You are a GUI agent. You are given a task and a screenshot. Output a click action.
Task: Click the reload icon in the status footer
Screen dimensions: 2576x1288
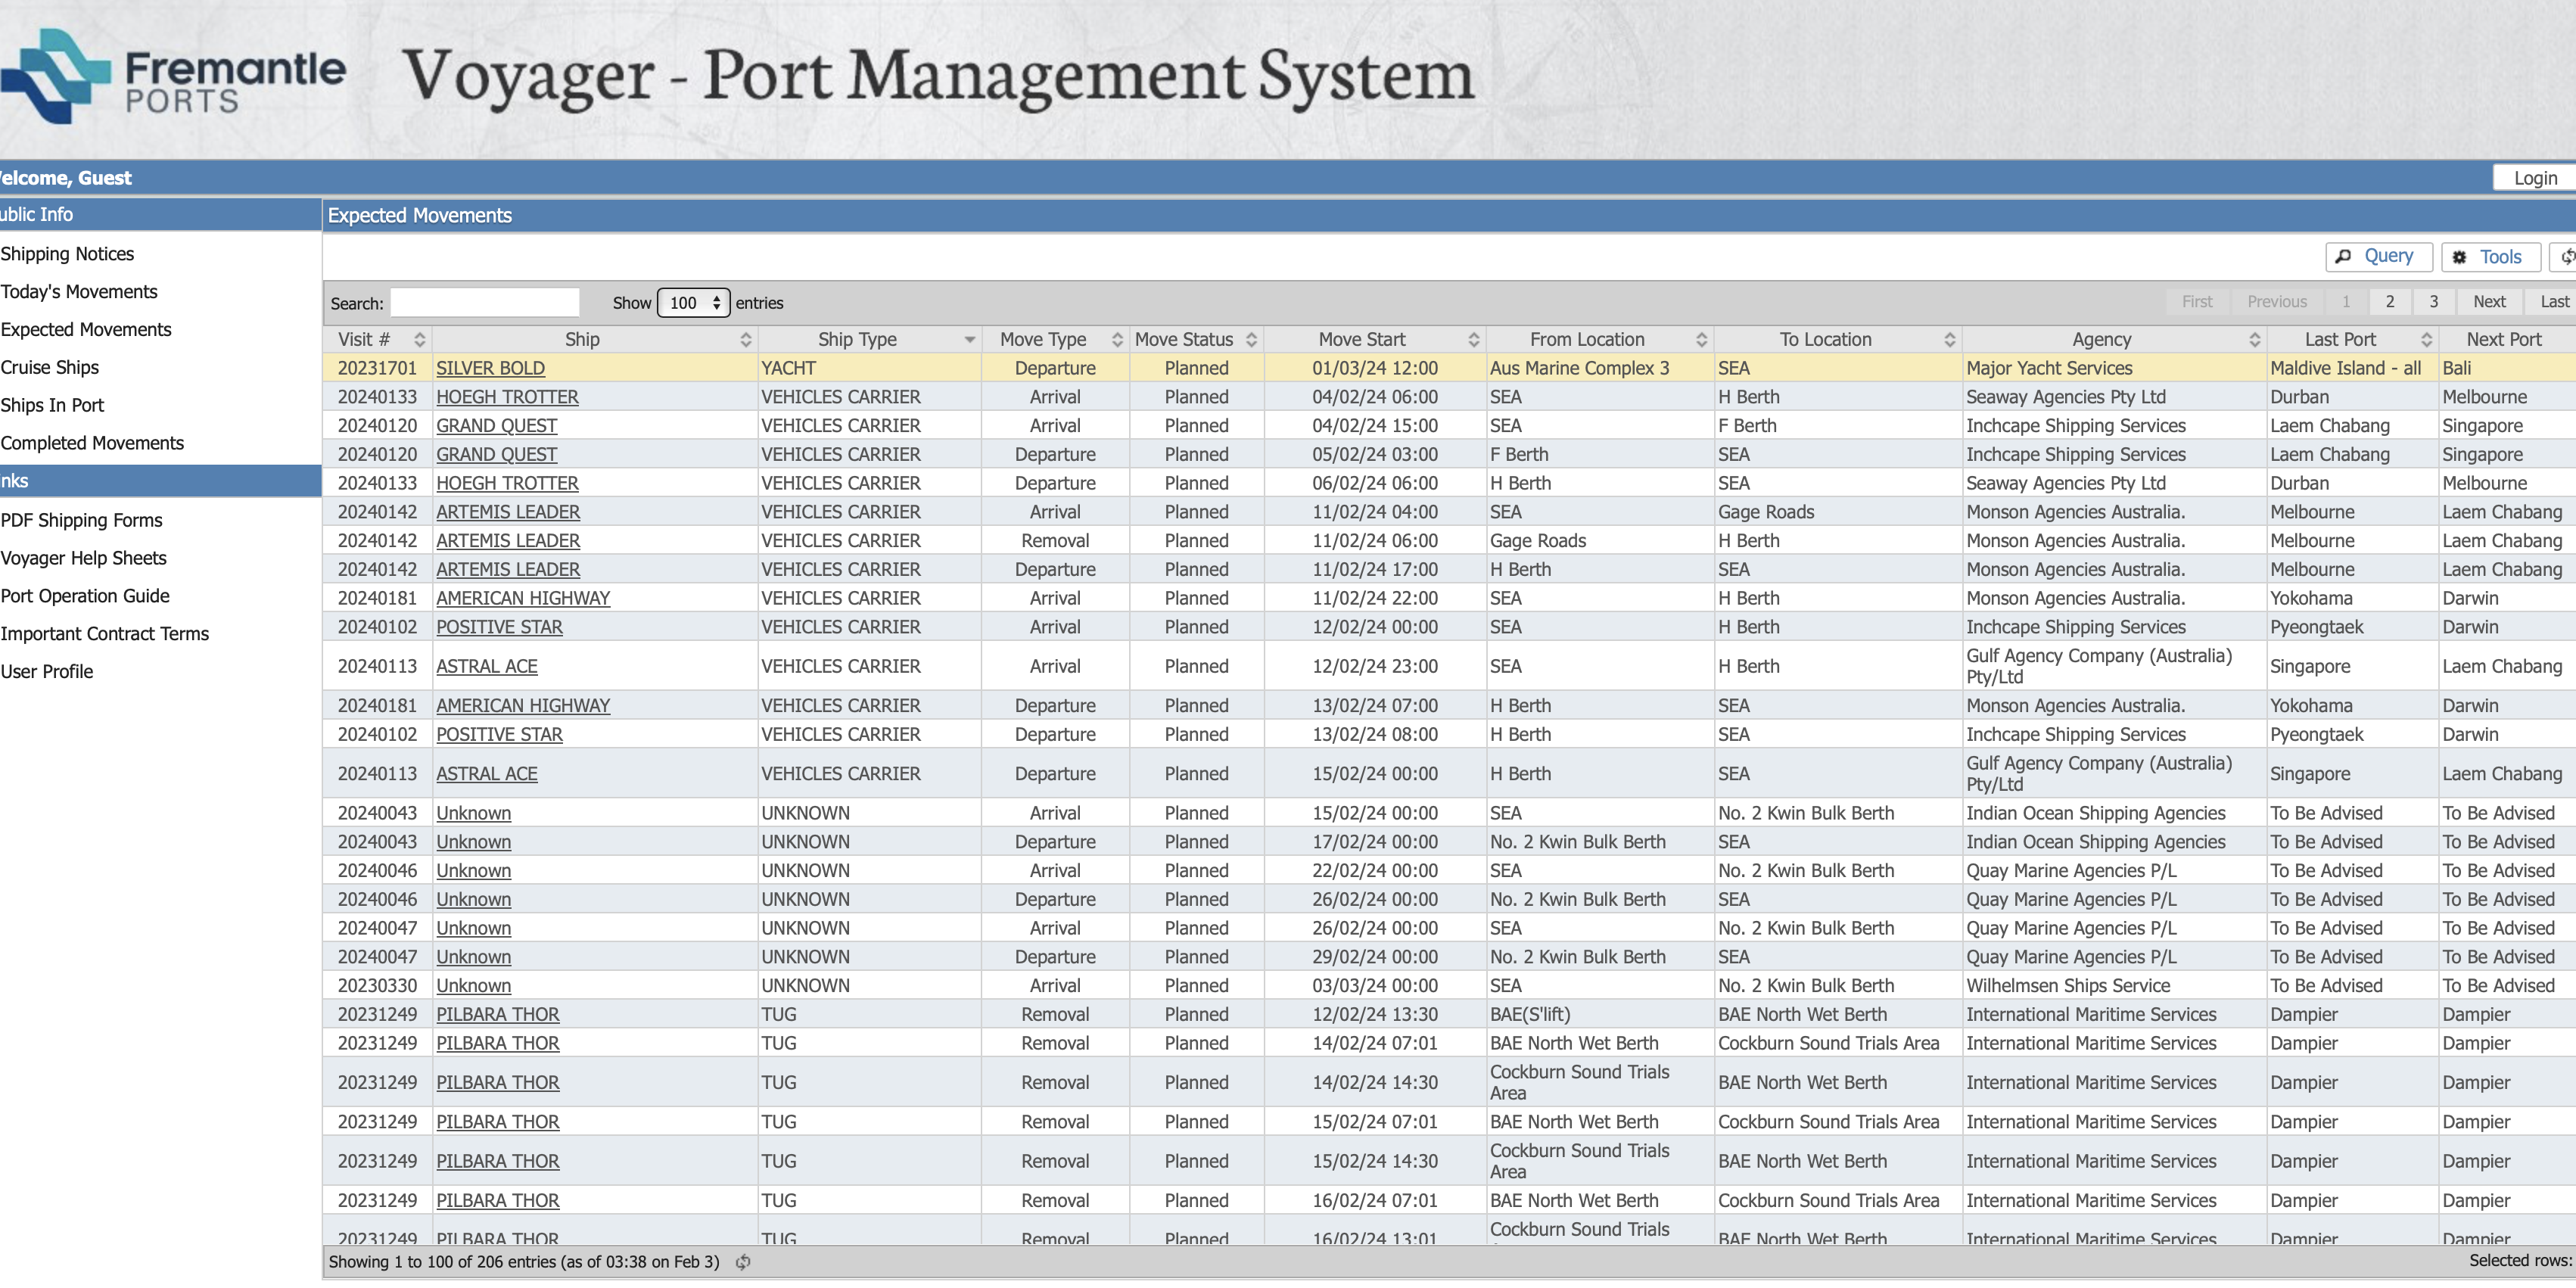coord(743,1262)
